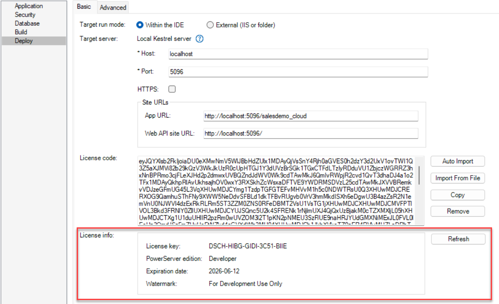This screenshot has width=499, height=304.
Task: Enable the HTTPS checkbox
Action: 172,89
